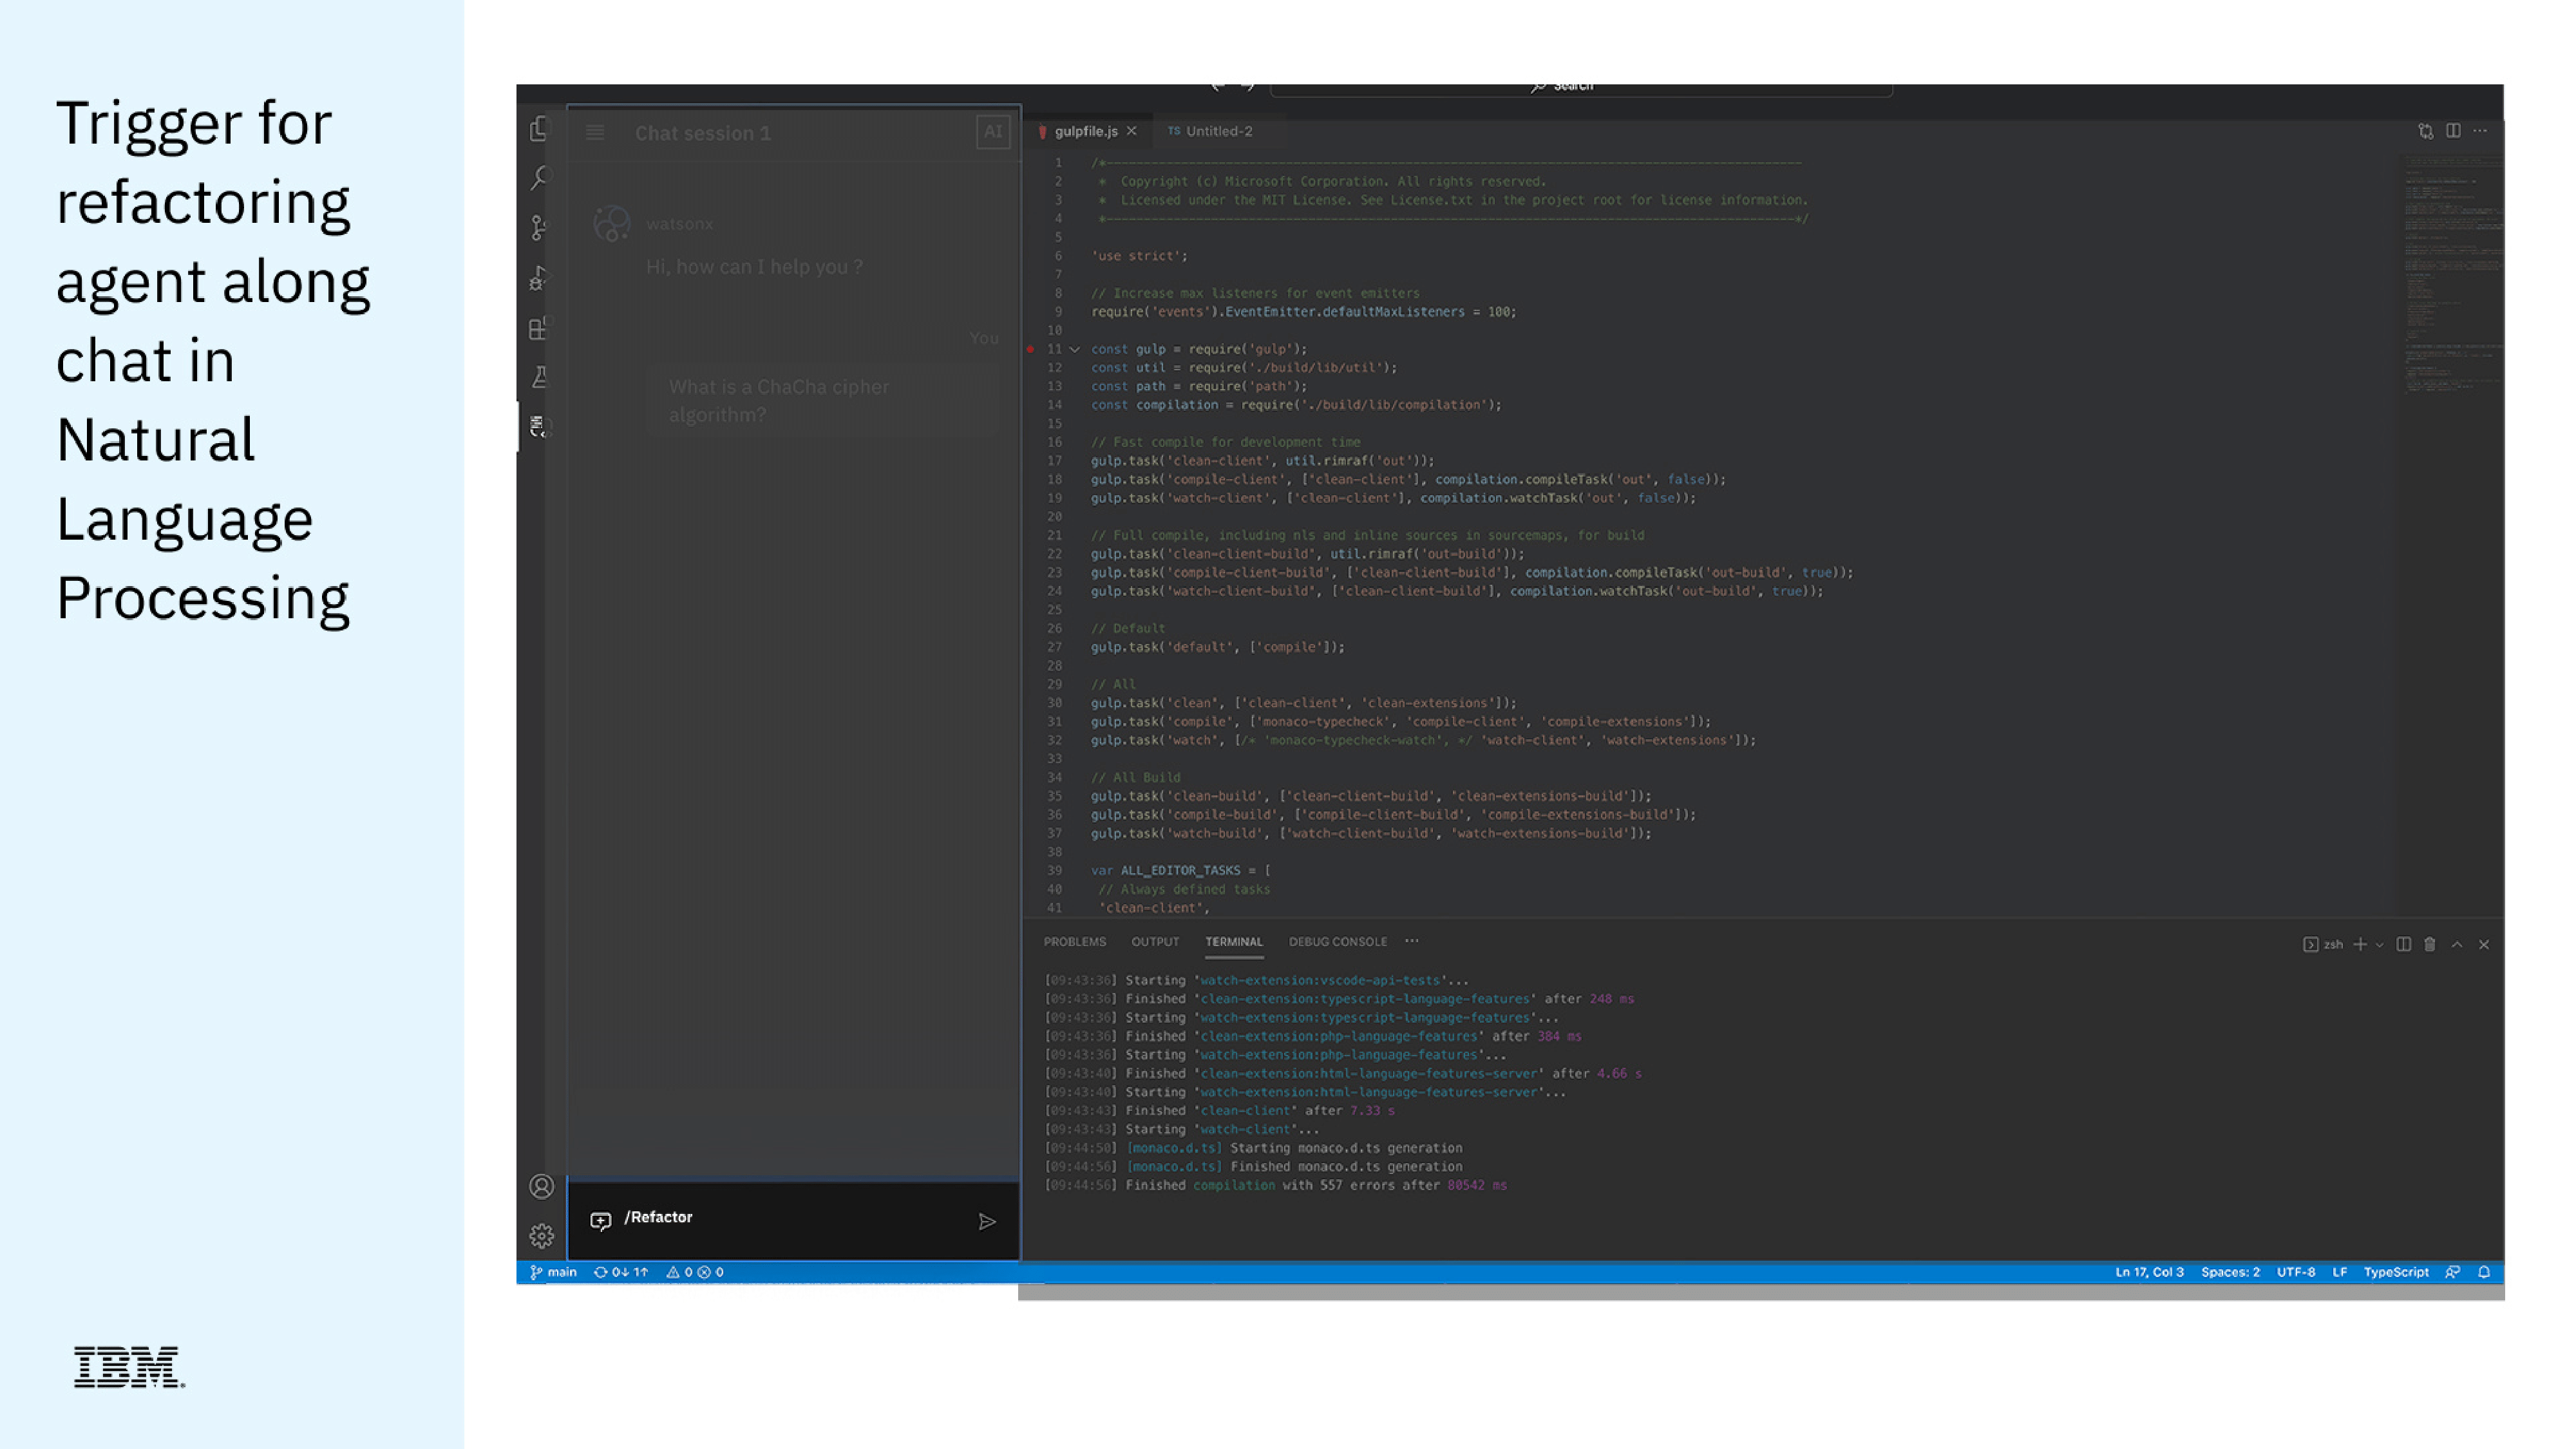Click the sync changes indicator in status bar
This screenshot has height=1449, width=2576.
coord(621,1272)
